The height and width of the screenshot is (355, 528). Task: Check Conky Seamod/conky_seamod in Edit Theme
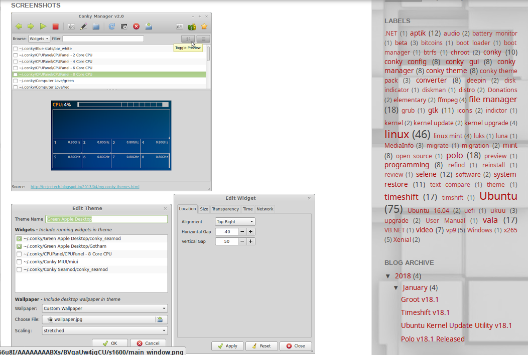(19, 269)
